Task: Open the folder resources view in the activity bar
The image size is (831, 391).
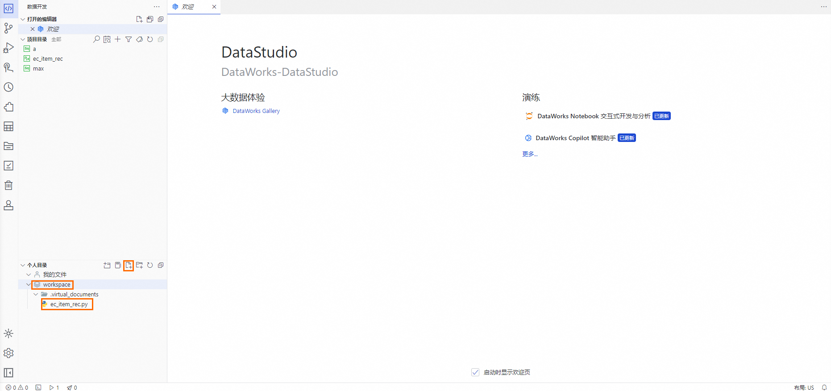Action: point(8,146)
